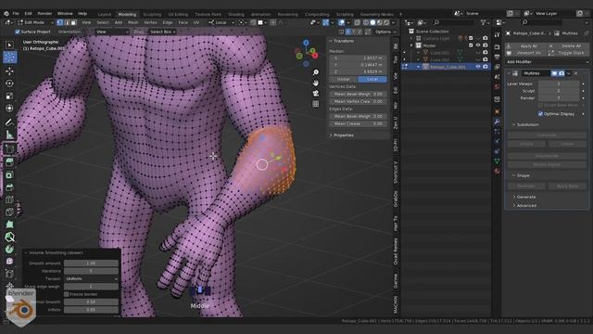Disable render camera for Retopo_Cube.001
The height and width of the screenshot is (334, 593).
[x=486, y=67]
